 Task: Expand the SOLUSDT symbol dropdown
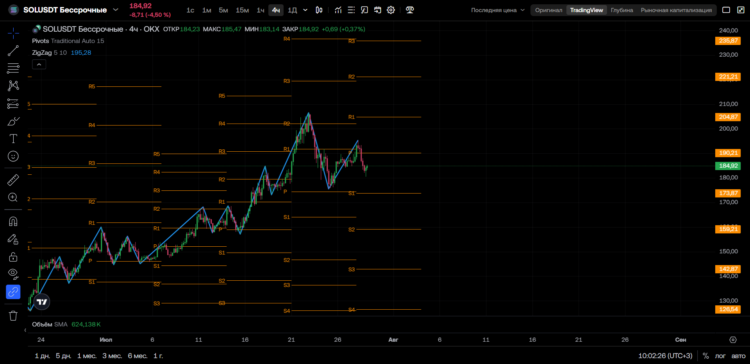pyautogui.click(x=116, y=10)
